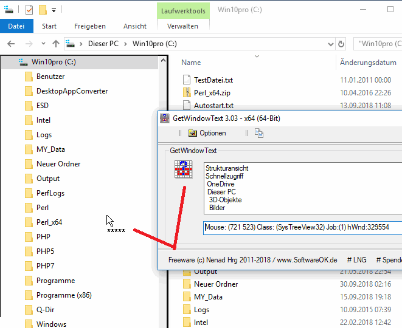The image size is (402, 328).
Task: Sort files by the Name column header
Action: click(x=191, y=63)
